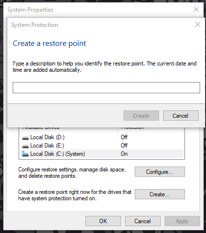Click the restore point description text field

pos(106,87)
